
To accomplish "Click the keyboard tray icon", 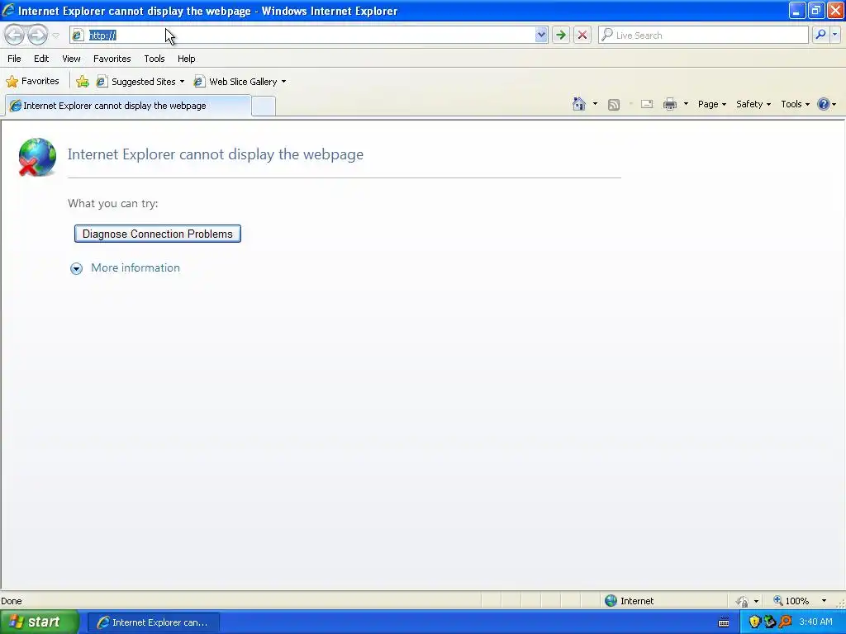I will point(724,622).
